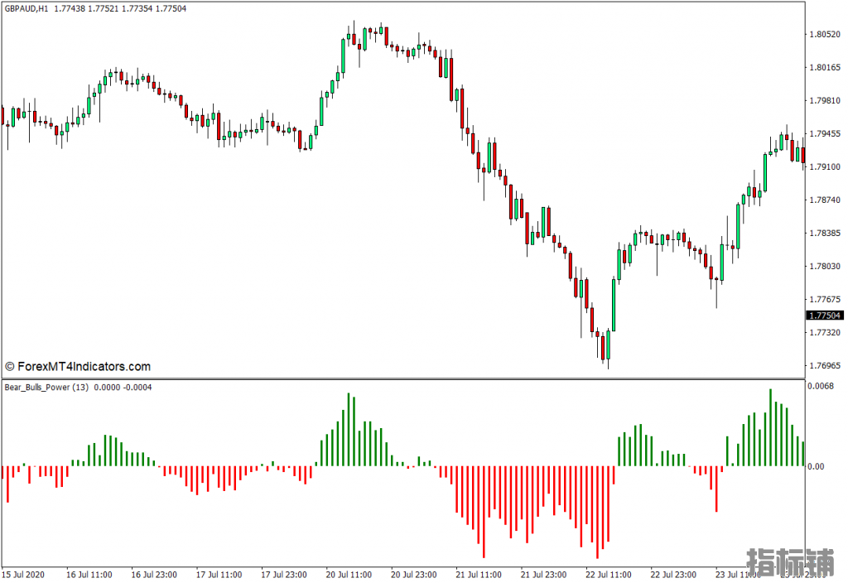Select the Bear_Bulls_Power (13) indicator label

tap(47, 388)
